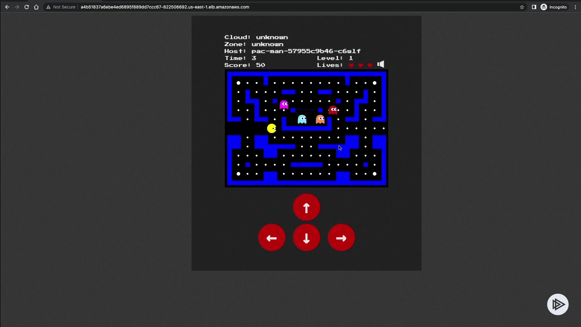
Task: Open the Incognito profile menu
Action: point(554,7)
